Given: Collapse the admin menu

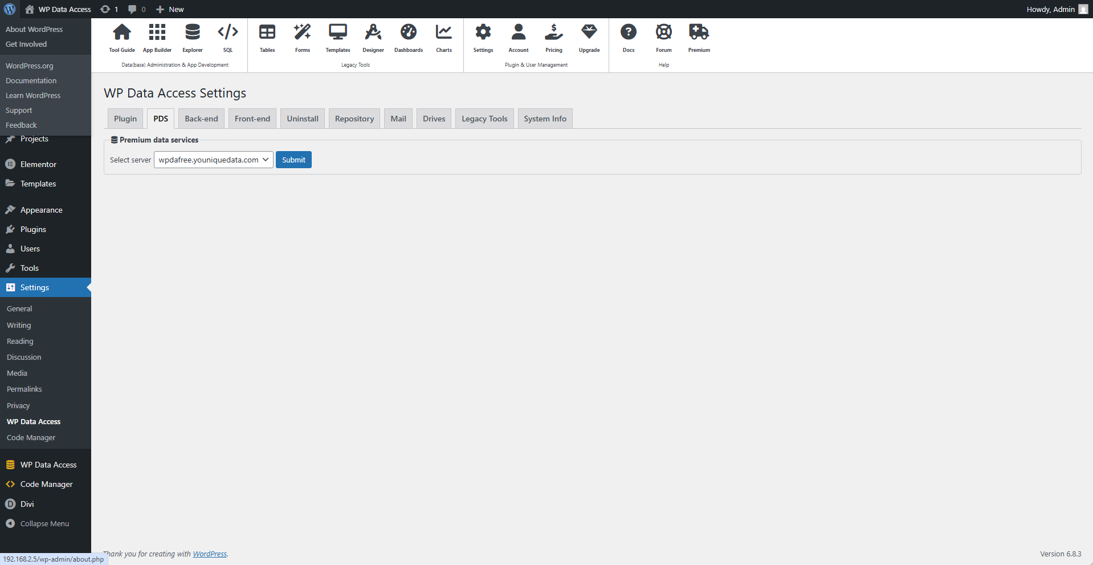Looking at the screenshot, I should (x=44, y=523).
